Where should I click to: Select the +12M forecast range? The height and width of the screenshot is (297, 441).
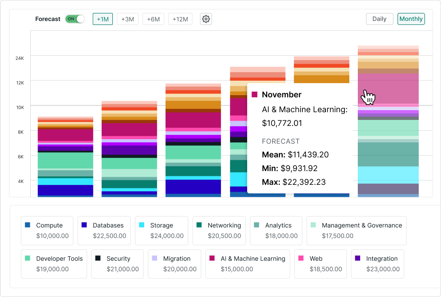point(180,19)
